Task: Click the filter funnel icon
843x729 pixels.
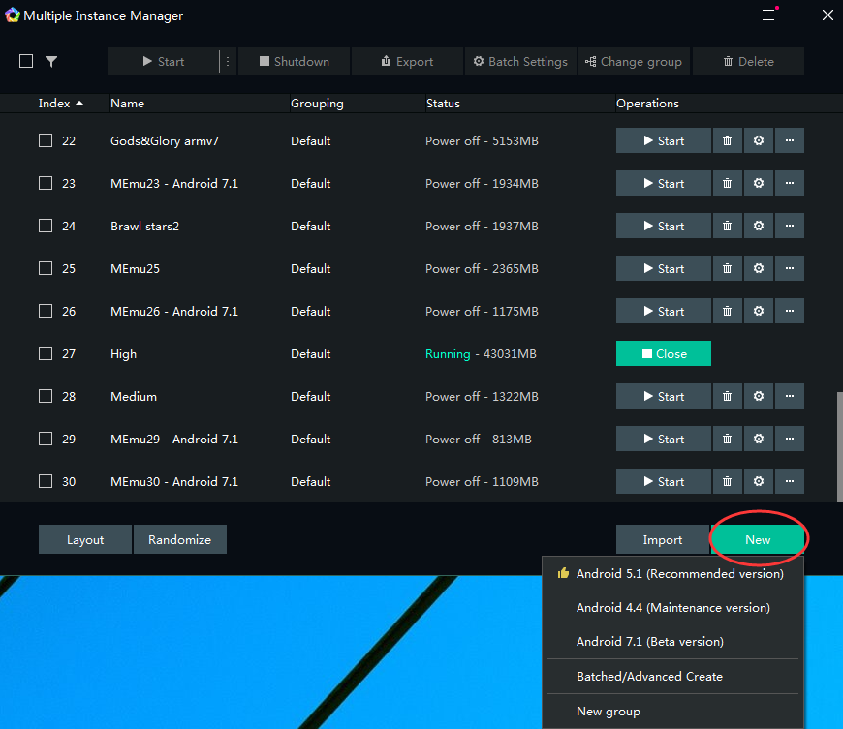Action: [51, 62]
